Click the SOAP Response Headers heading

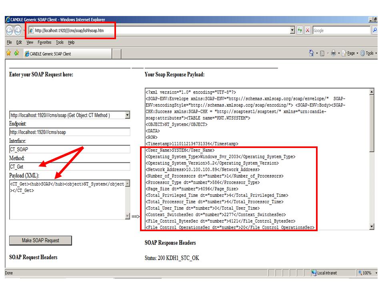tap(170, 243)
